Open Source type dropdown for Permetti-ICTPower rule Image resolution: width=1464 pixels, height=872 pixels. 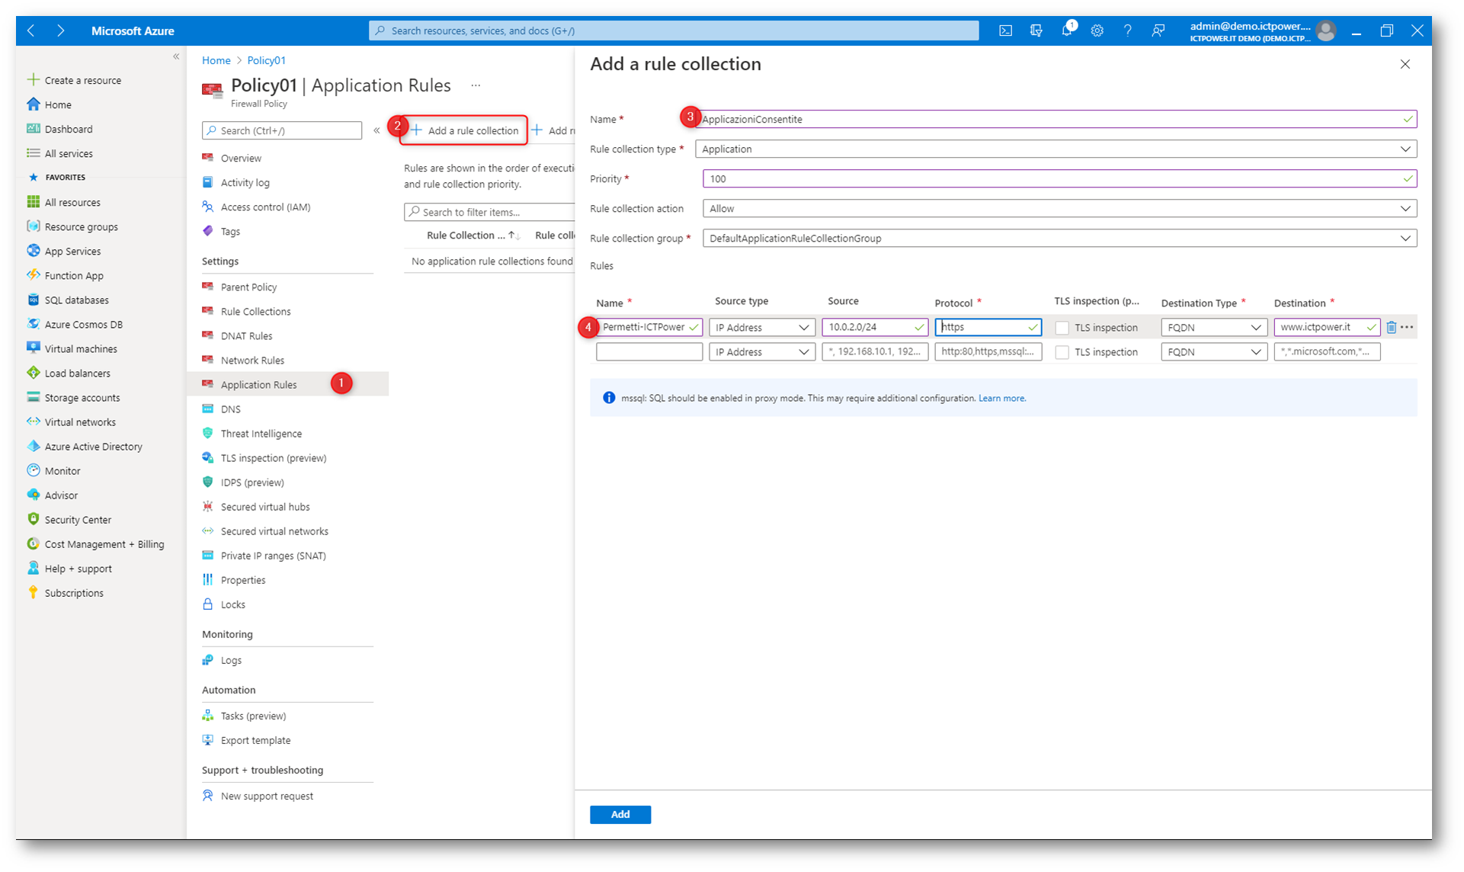(762, 328)
